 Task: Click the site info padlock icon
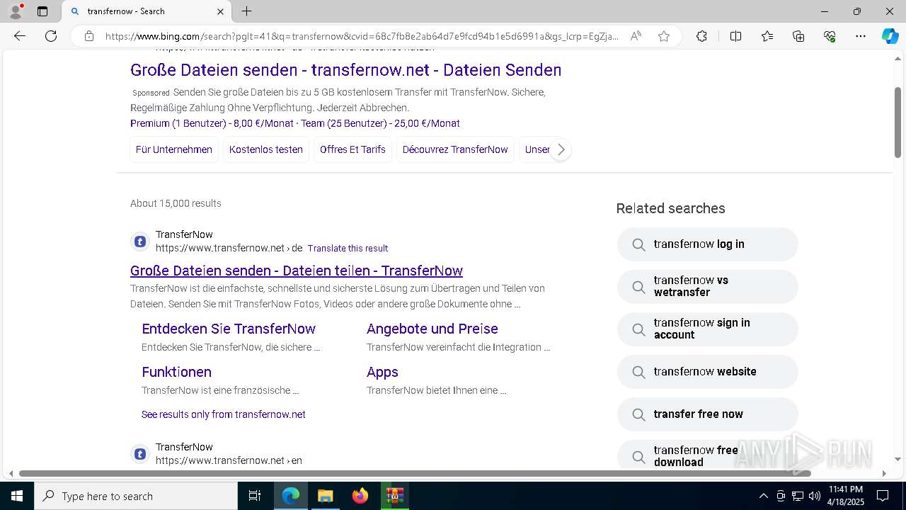(x=88, y=36)
